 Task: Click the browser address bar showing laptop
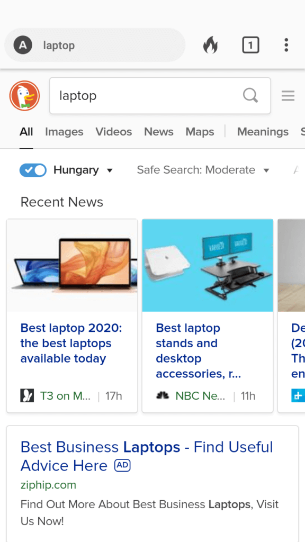tap(95, 46)
